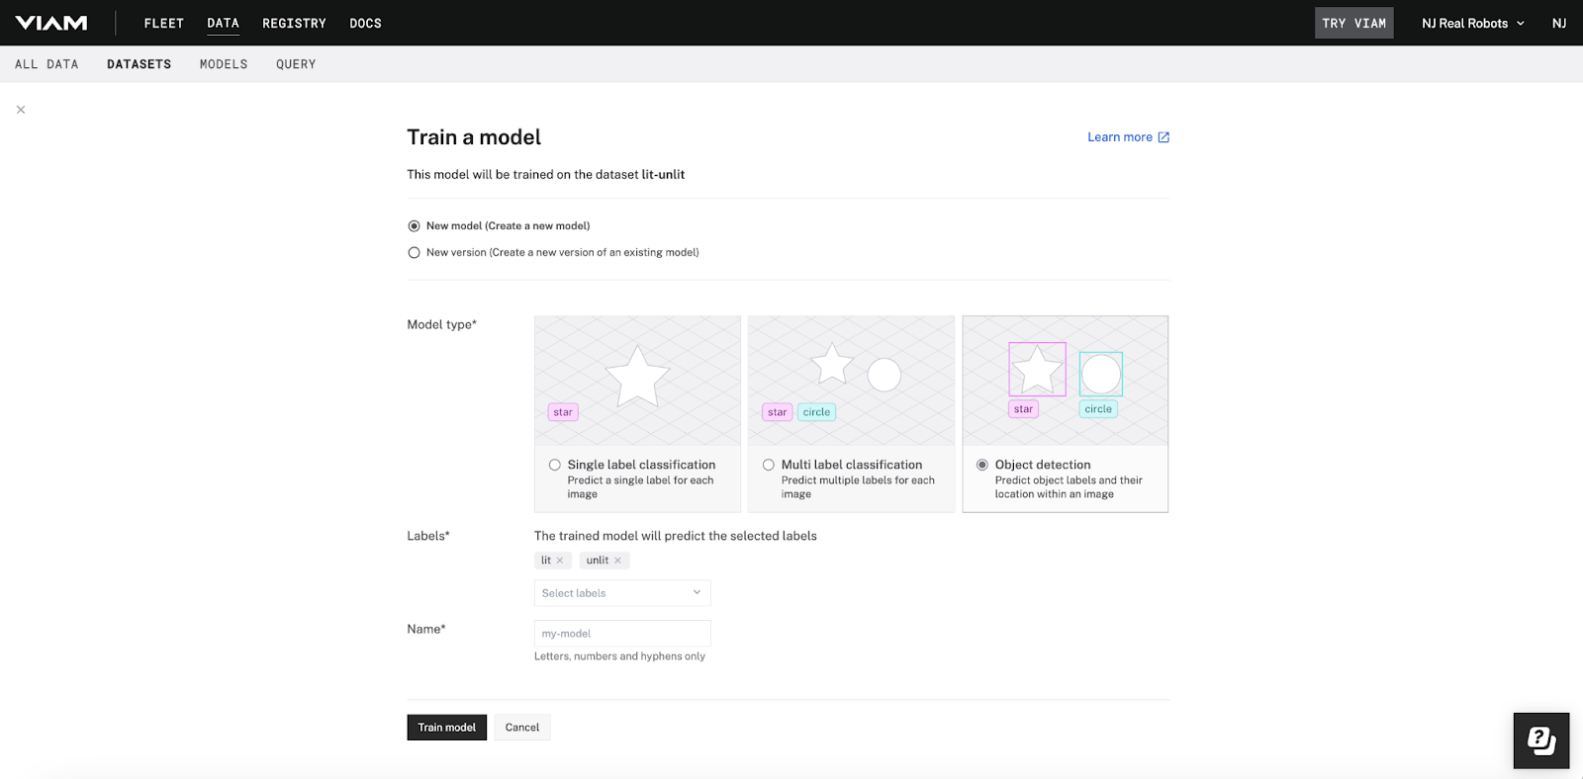Click the Single label classification star thumbnail
This screenshot has width=1583, height=779.
click(x=638, y=381)
